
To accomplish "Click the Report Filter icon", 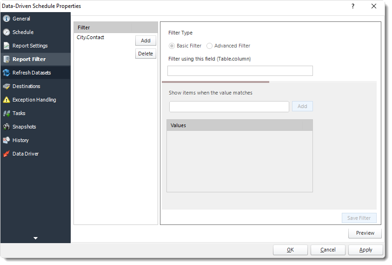I will coord(7,59).
